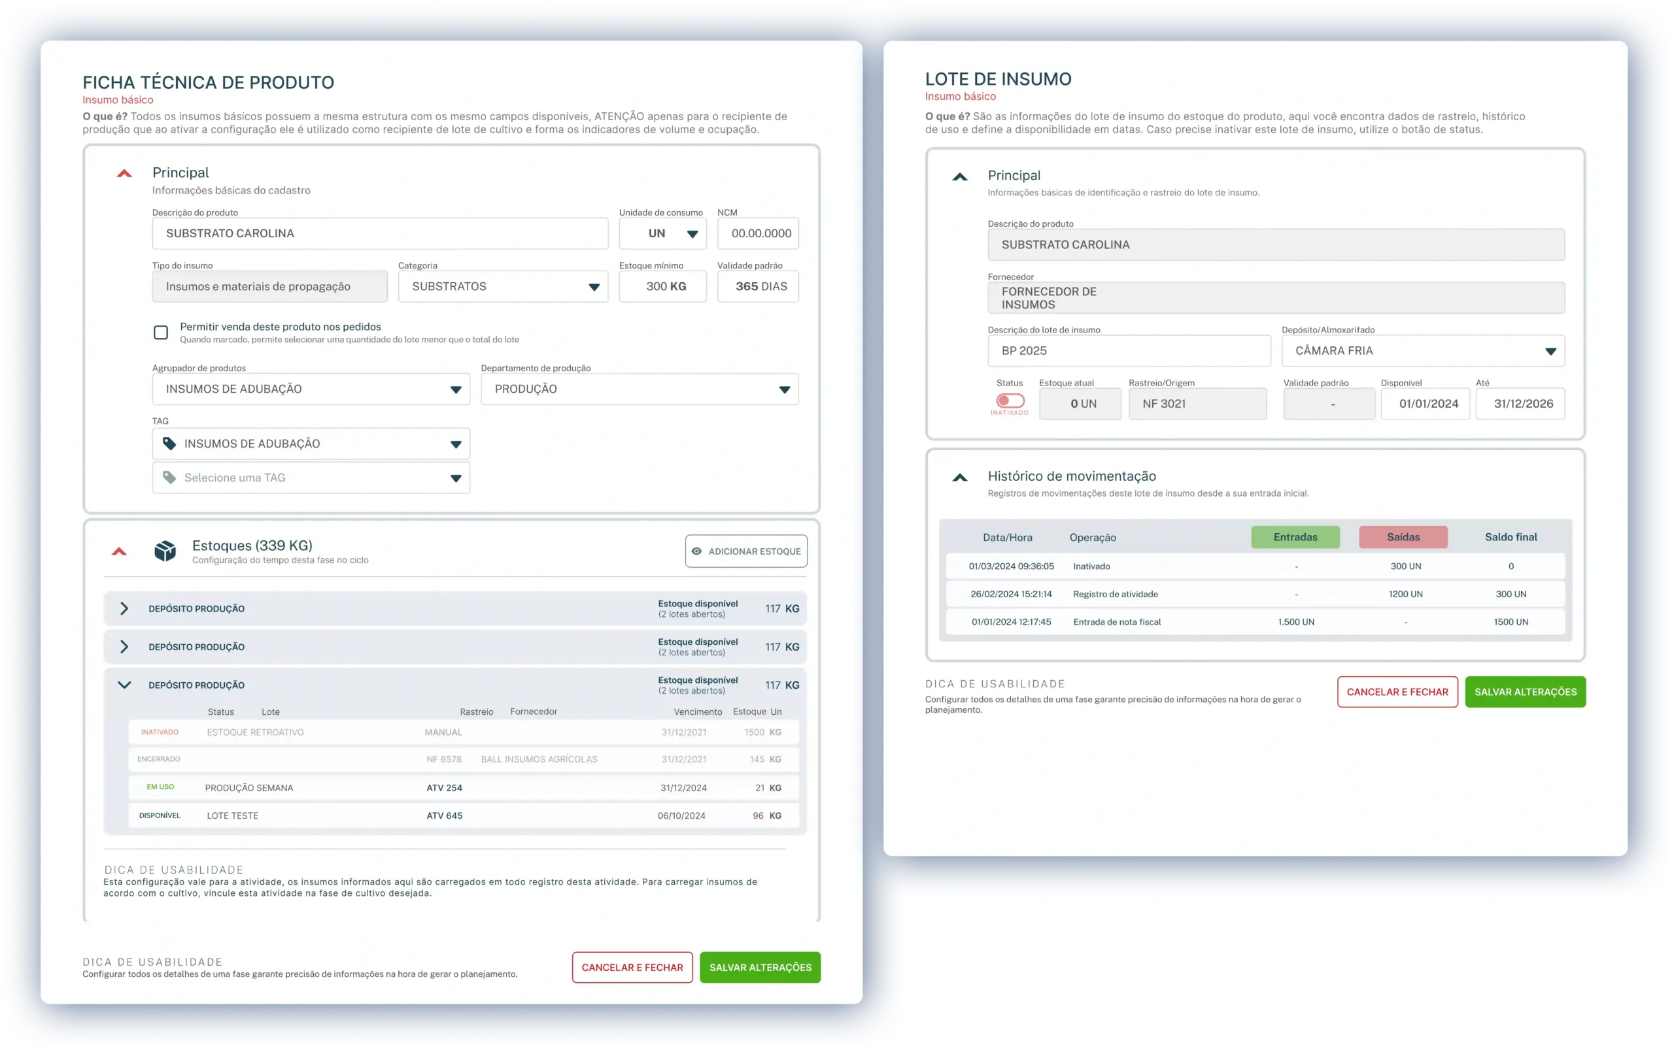1674x1050 pixels.
Task: Open Depósito/Almoxarifado CÂMARA FRIA dropdown
Action: [1422, 351]
